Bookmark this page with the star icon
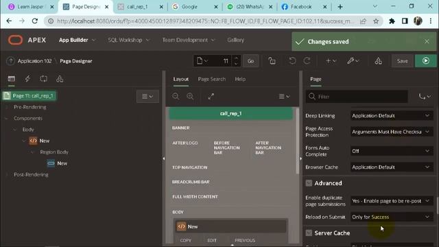 coord(376,21)
